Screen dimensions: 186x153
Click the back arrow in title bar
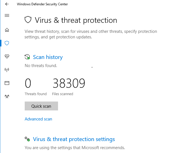[7, 4]
